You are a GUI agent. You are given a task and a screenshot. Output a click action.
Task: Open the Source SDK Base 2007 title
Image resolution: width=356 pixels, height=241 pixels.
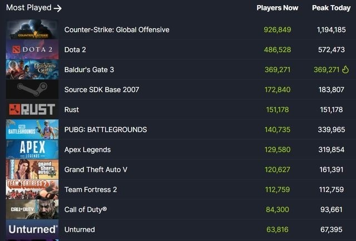pyautogui.click(x=102, y=89)
